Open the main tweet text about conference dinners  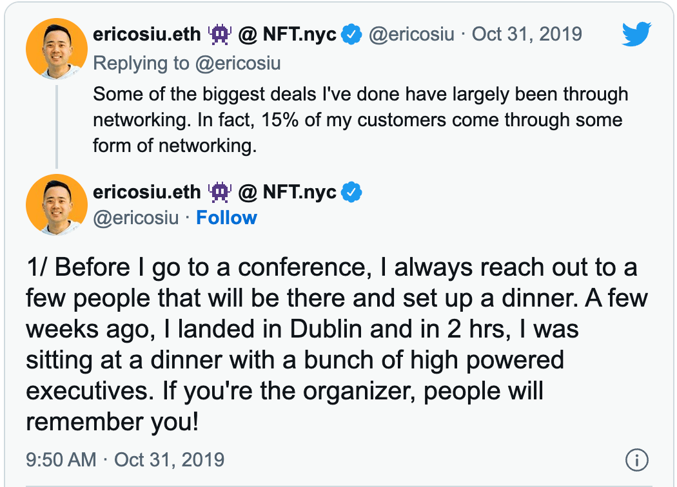pos(335,345)
